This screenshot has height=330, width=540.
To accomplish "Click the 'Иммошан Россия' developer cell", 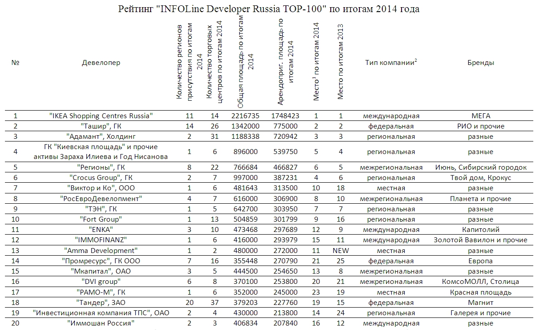I will (101, 323).
